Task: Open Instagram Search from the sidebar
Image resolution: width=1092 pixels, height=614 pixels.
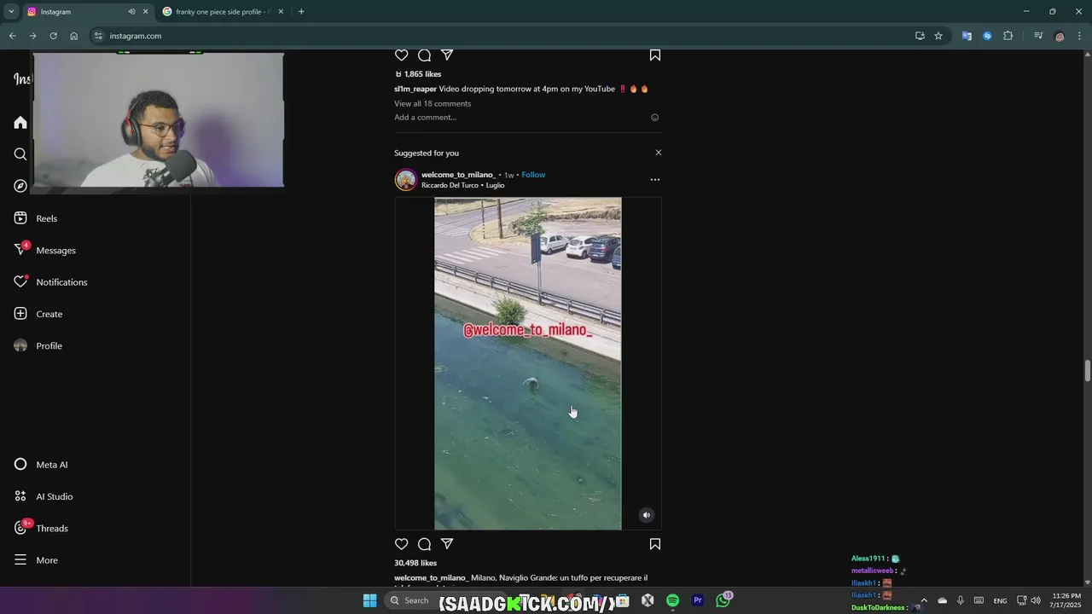Action: (x=20, y=154)
